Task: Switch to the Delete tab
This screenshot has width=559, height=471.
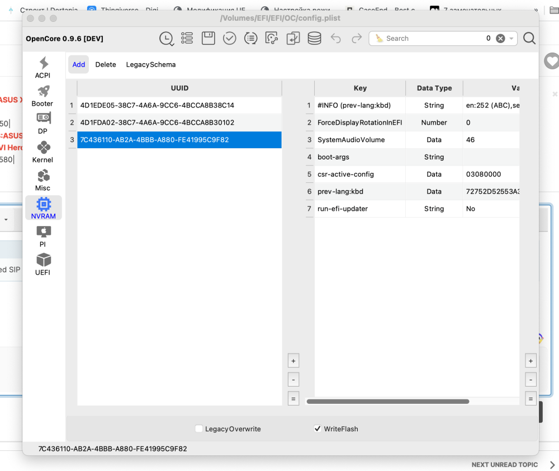Action: coord(106,64)
